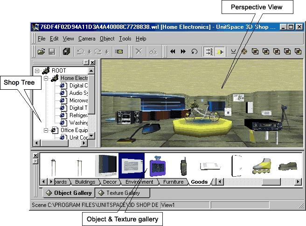This screenshot has height=226, width=306.
Task: Select the Unit Co tree item
Action: click(78, 138)
